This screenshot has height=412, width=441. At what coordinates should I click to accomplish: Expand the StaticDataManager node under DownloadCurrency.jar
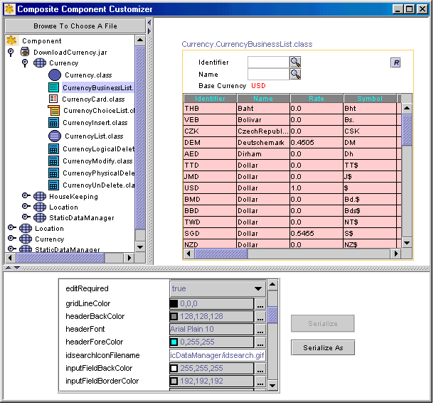coord(26,217)
